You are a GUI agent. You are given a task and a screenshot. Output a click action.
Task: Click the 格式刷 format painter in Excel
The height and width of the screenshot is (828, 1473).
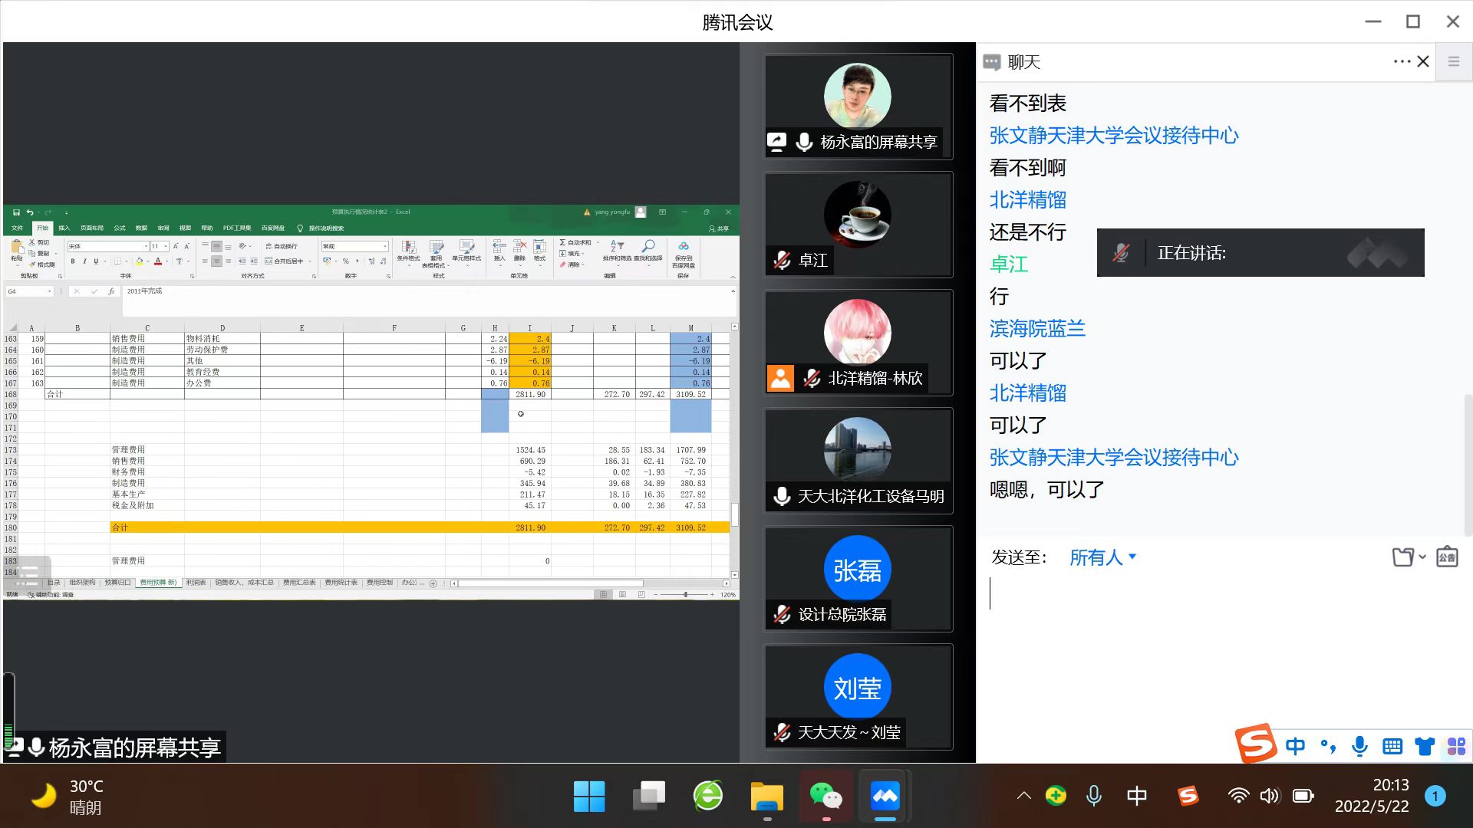tap(43, 264)
